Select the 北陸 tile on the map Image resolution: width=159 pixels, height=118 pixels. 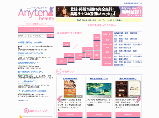pyautogui.click(x=88, y=49)
